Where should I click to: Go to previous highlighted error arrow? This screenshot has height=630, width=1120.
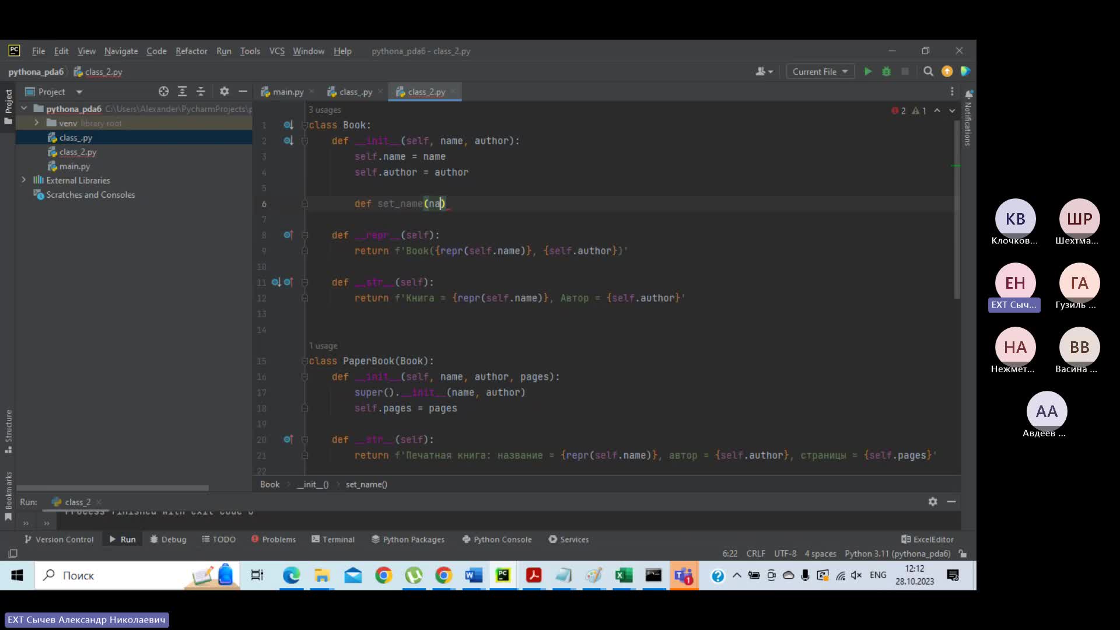click(937, 111)
